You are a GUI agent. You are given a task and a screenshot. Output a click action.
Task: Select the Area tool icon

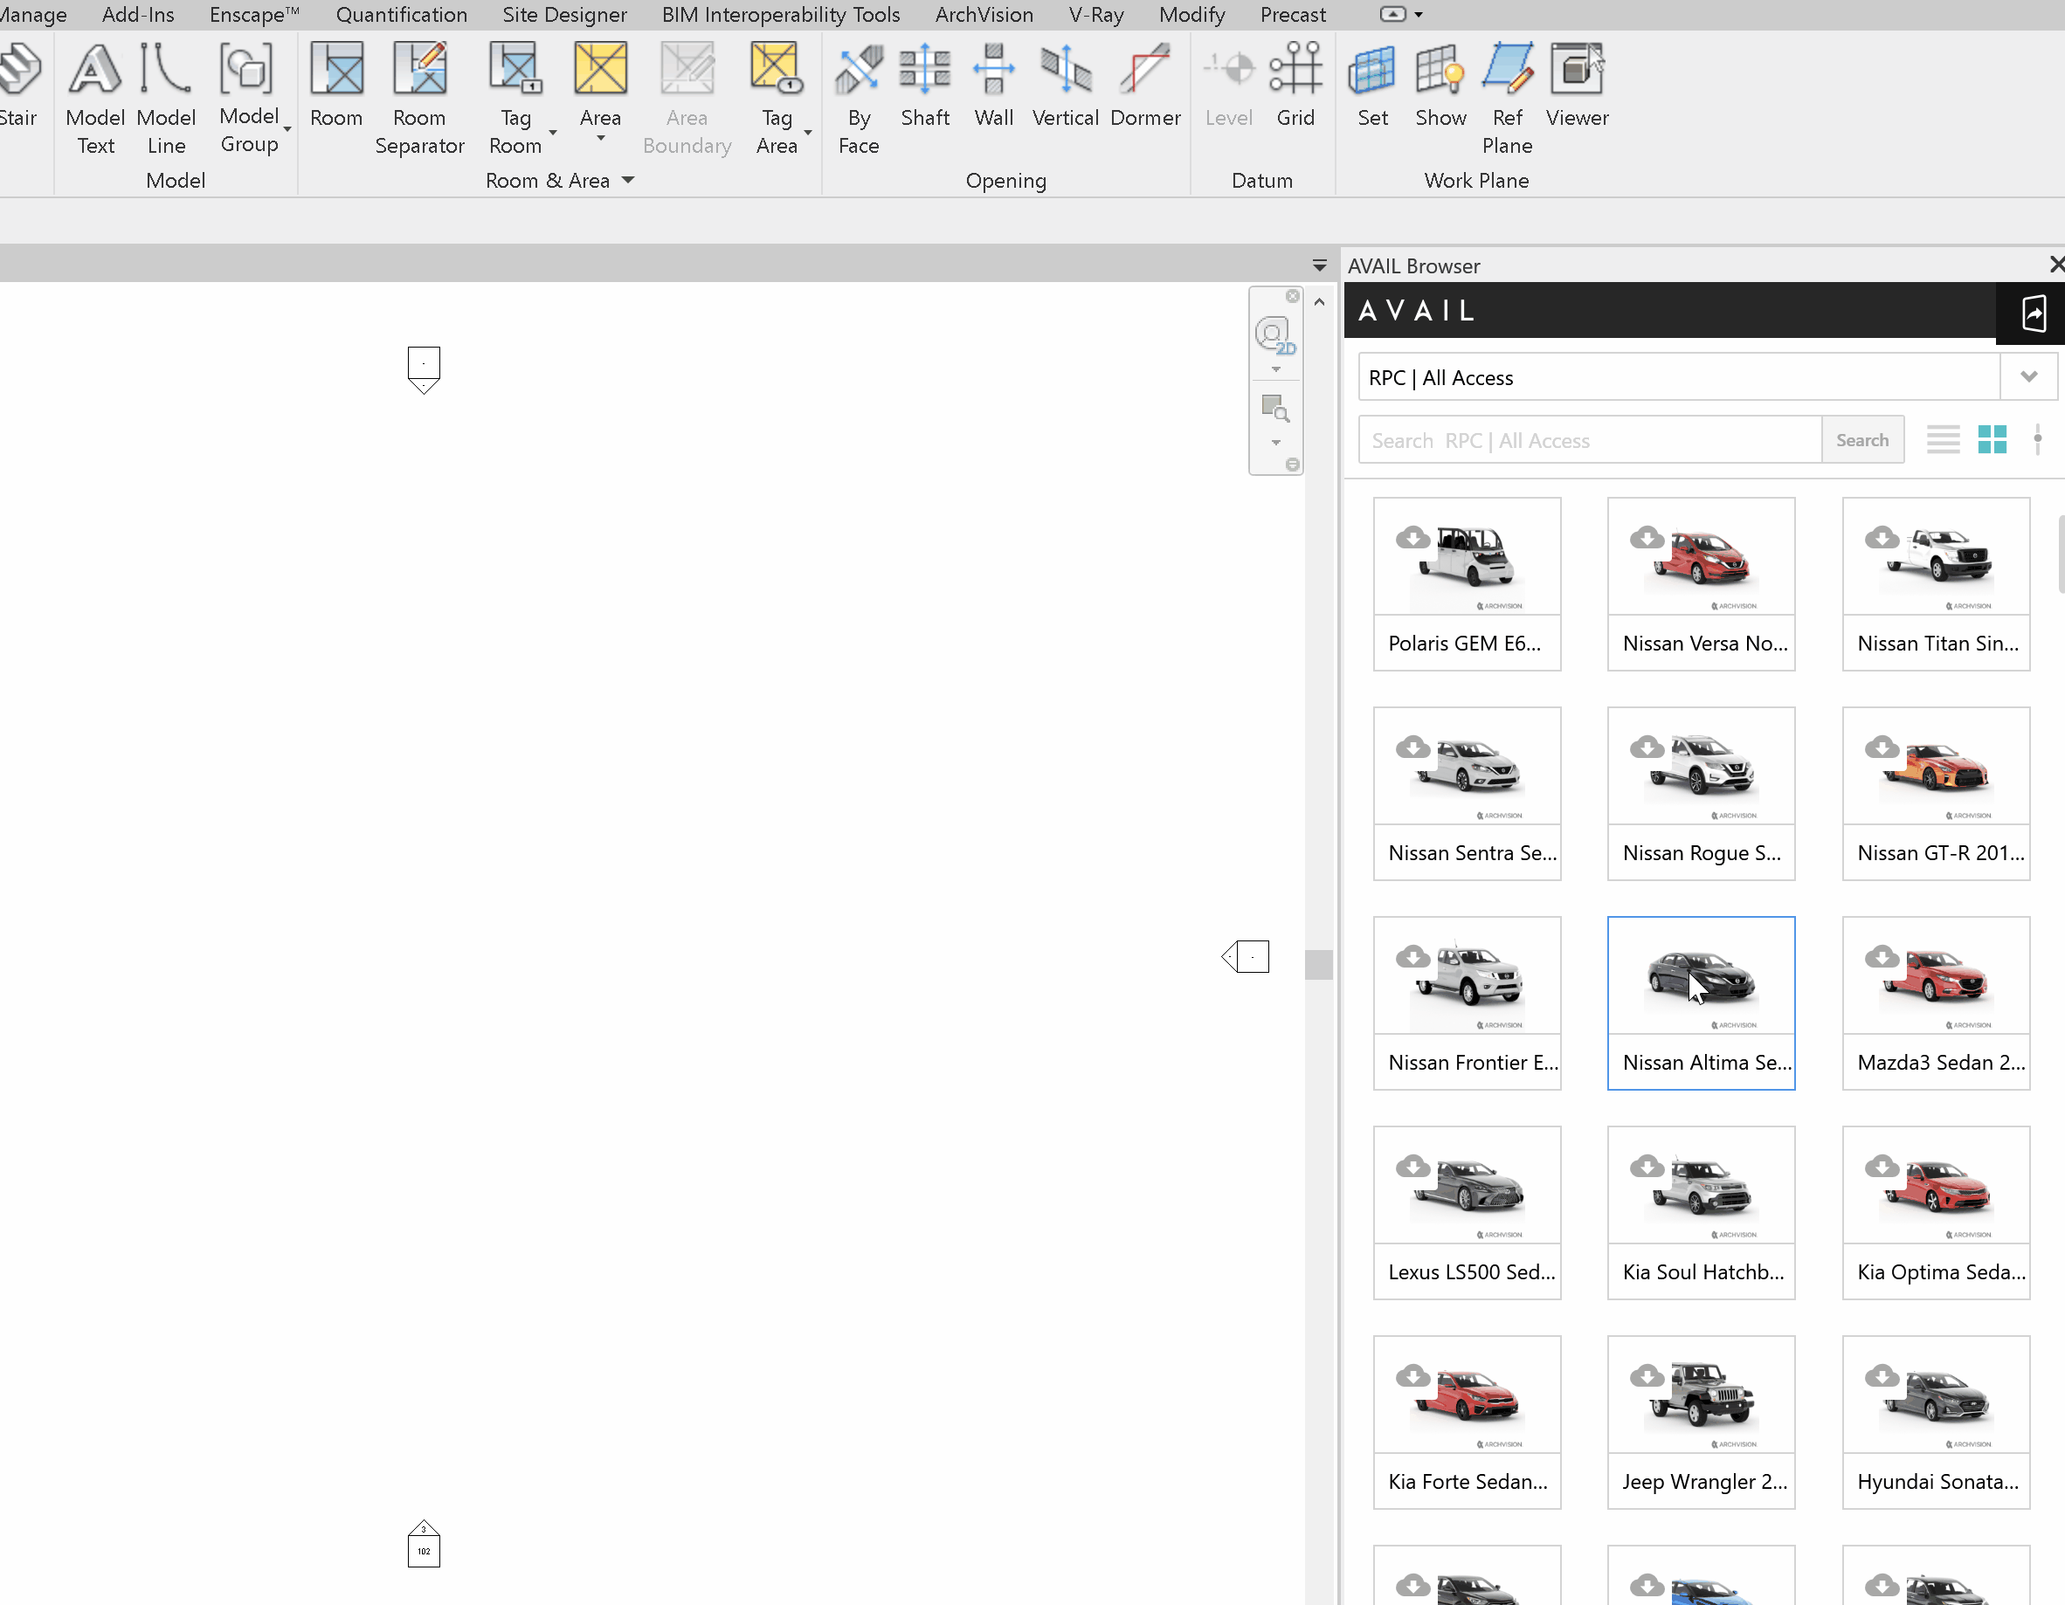pyautogui.click(x=600, y=68)
